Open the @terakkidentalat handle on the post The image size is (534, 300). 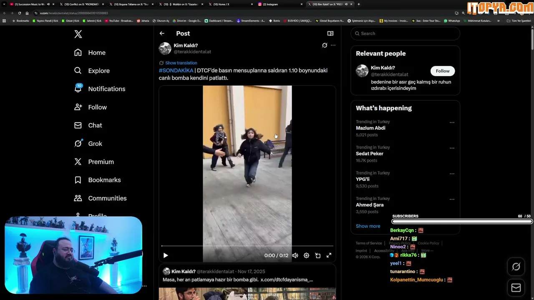click(192, 52)
